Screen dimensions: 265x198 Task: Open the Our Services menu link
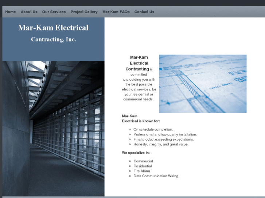click(x=54, y=12)
